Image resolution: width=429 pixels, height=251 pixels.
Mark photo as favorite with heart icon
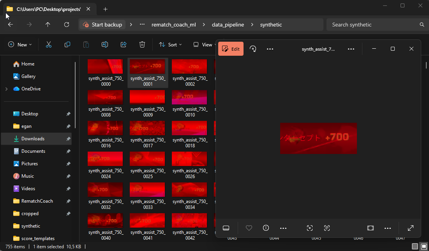click(x=249, y=228)
